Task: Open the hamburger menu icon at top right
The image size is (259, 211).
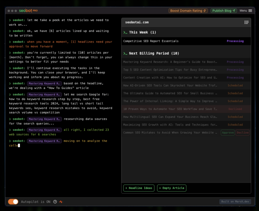Action: (250, 11)
